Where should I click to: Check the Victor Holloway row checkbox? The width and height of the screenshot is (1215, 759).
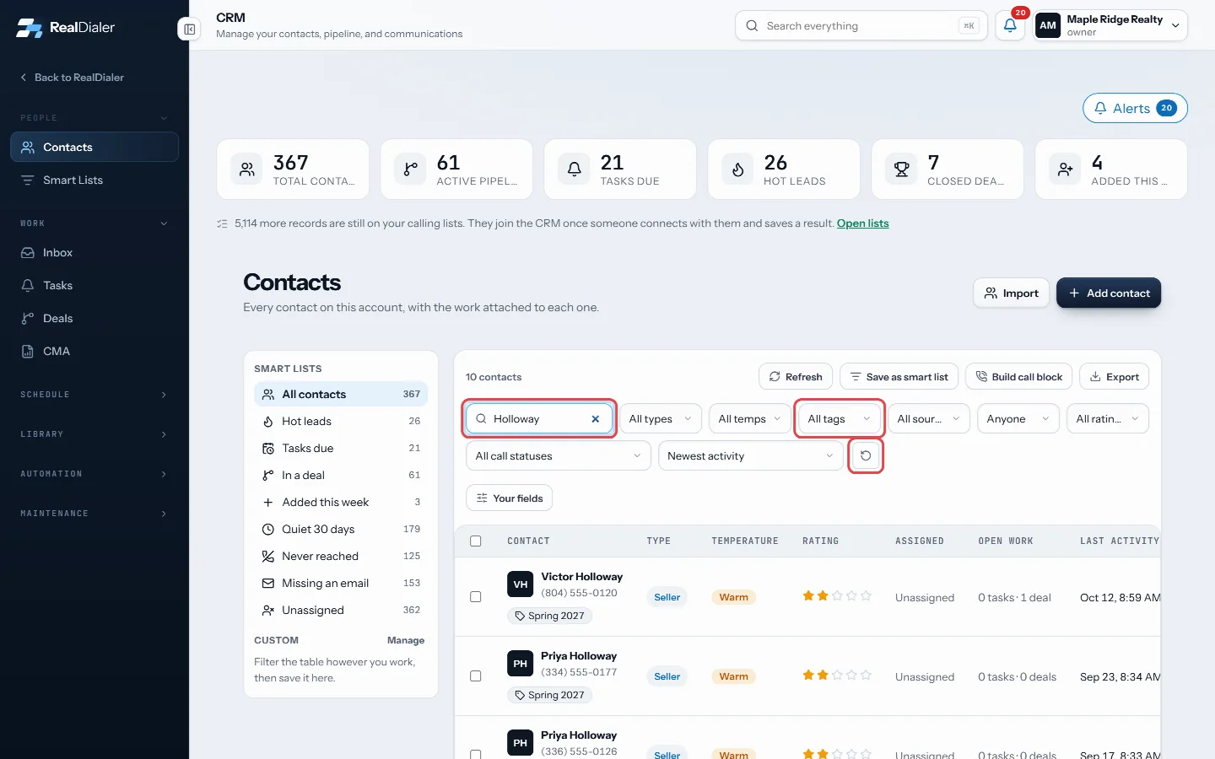coord(476,597)
